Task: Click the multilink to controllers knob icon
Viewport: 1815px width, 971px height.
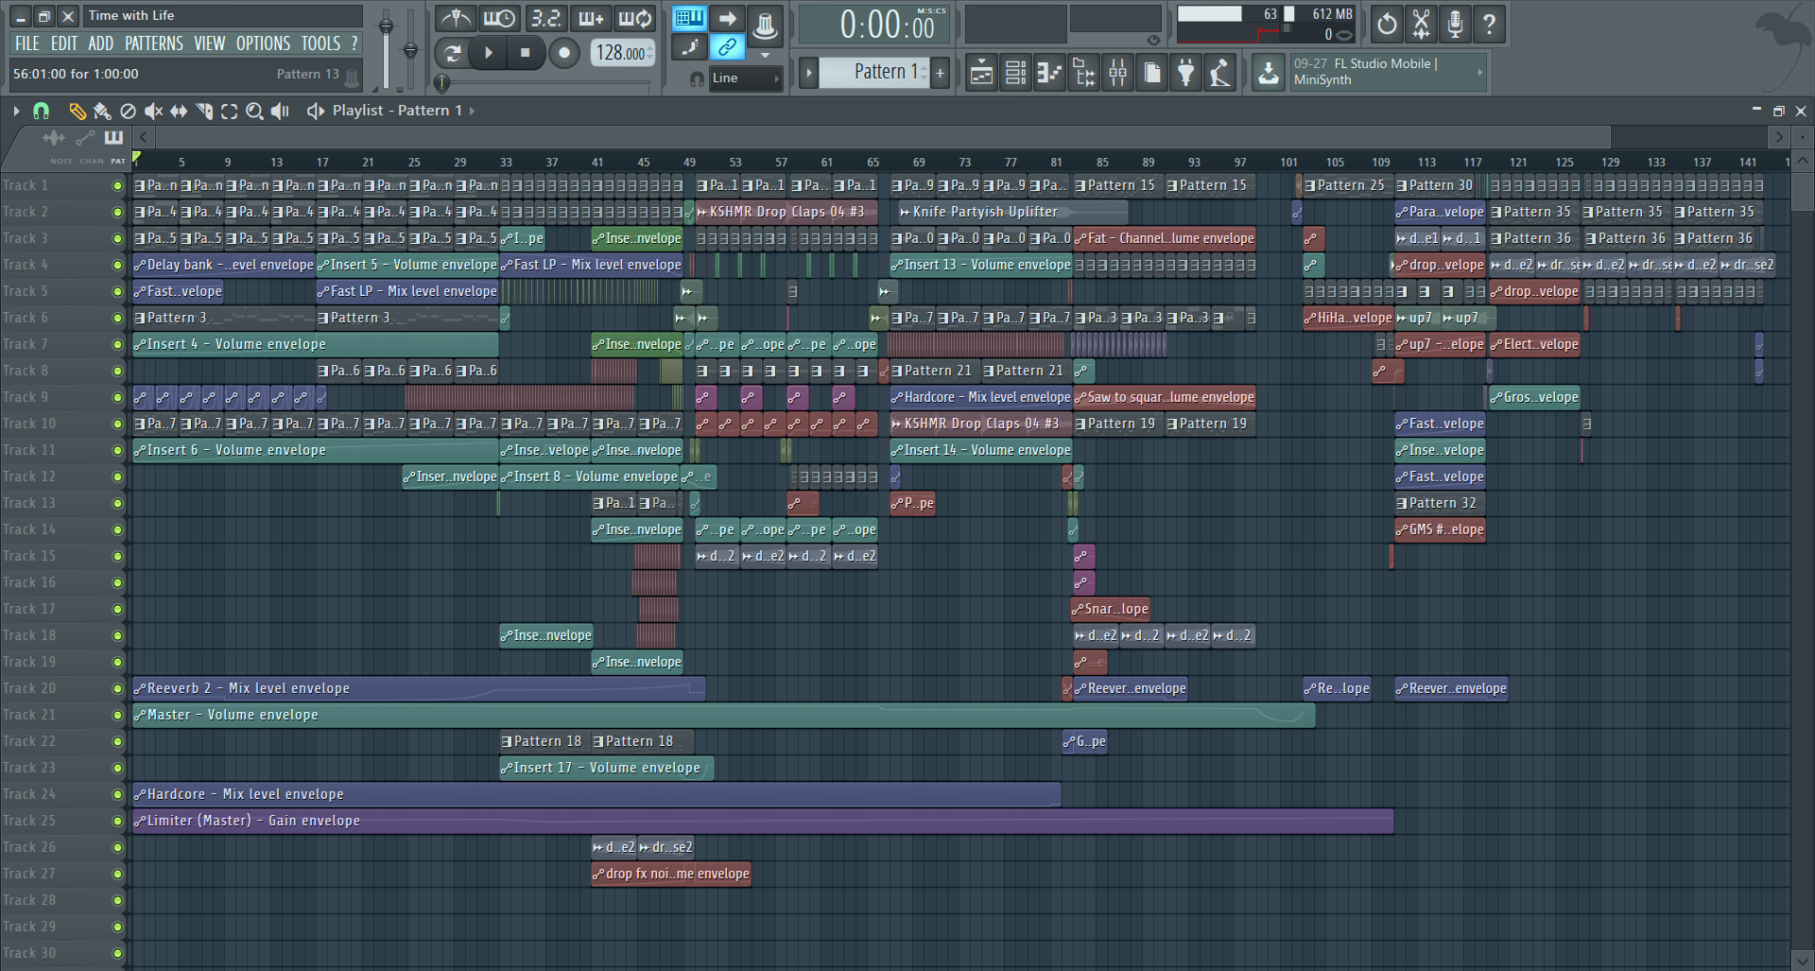Action: pos(765,26)
